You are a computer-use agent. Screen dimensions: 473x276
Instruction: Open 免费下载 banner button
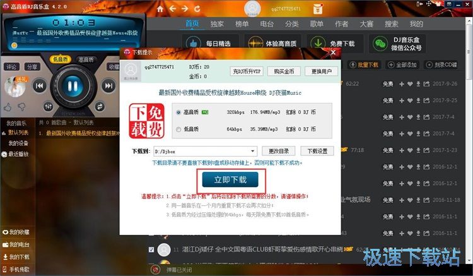(335, 44)
